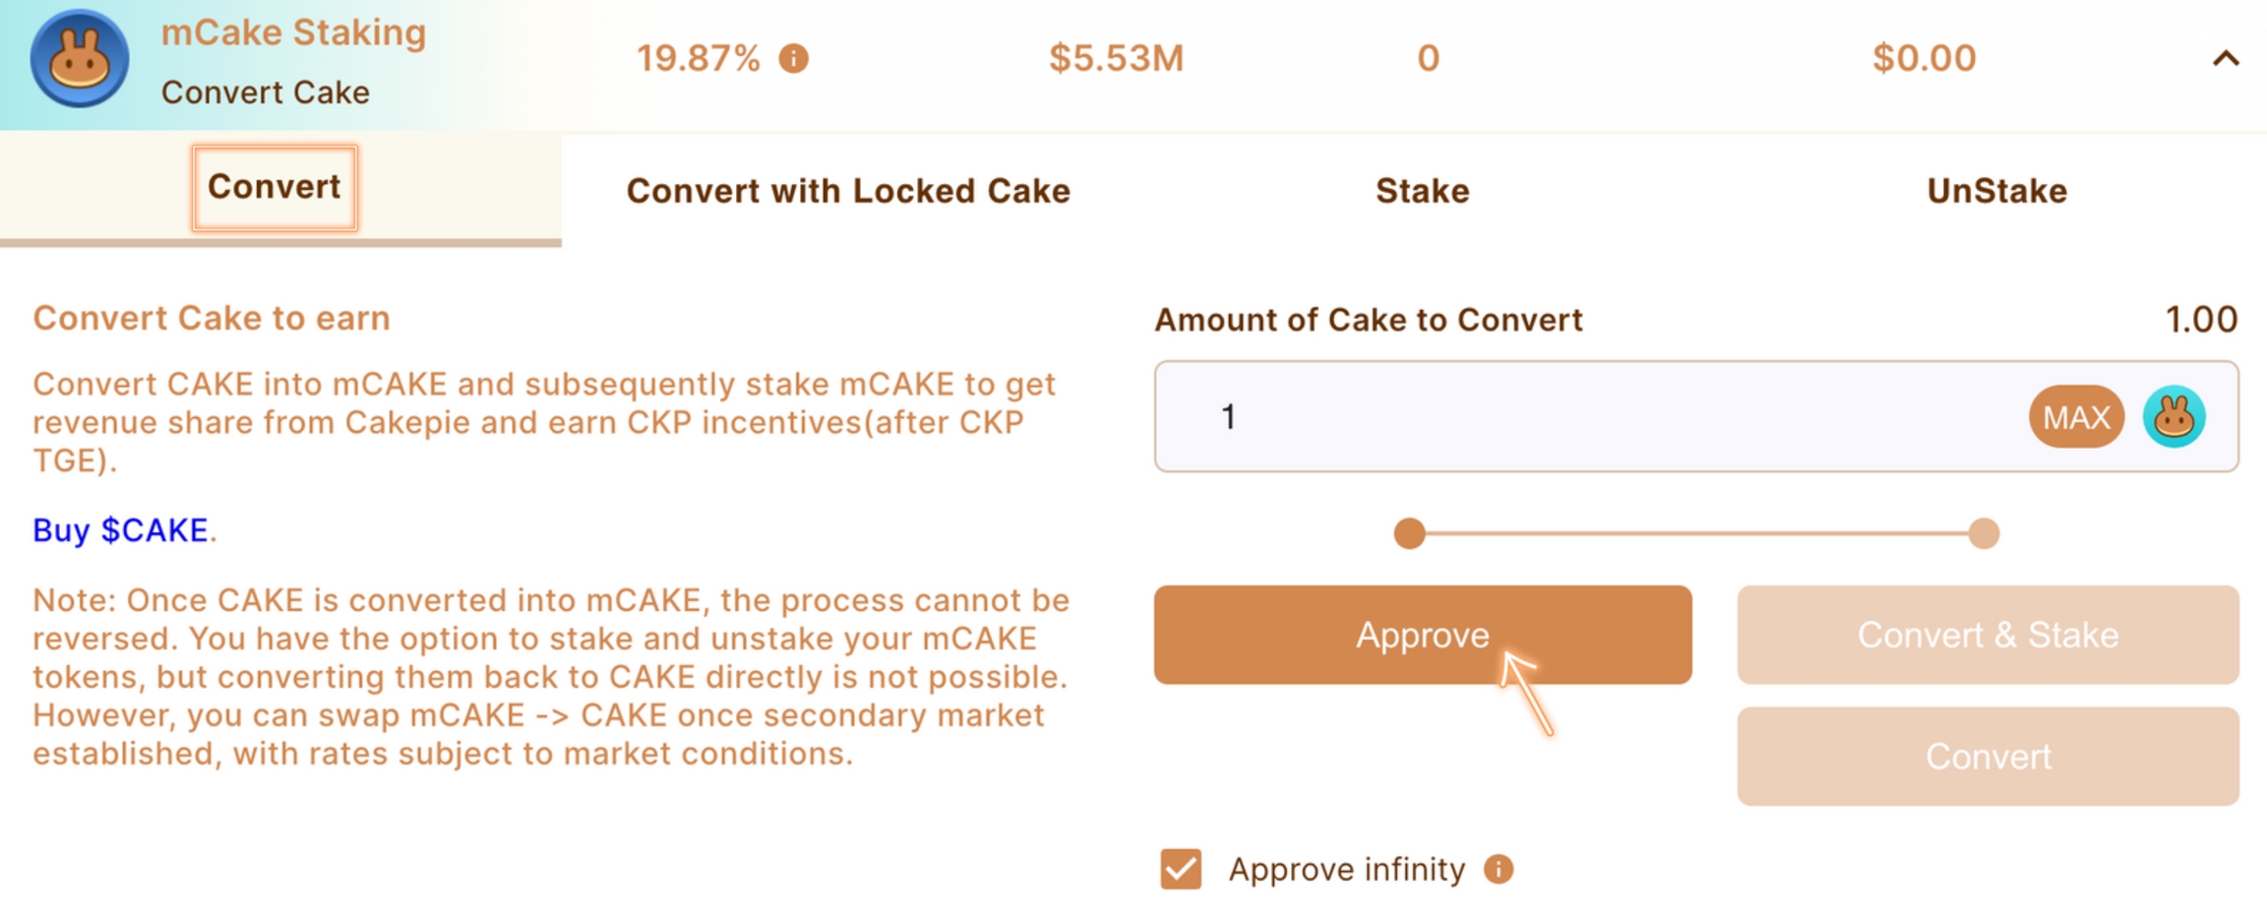Click the slider's left start handle
Image resolution: width=2267 pixels, height=923 pixels.
[x=1410, y=533]
